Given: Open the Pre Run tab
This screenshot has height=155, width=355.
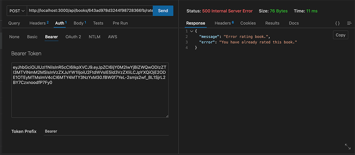Looking at the screenshot, I should (x=120, y=23).
